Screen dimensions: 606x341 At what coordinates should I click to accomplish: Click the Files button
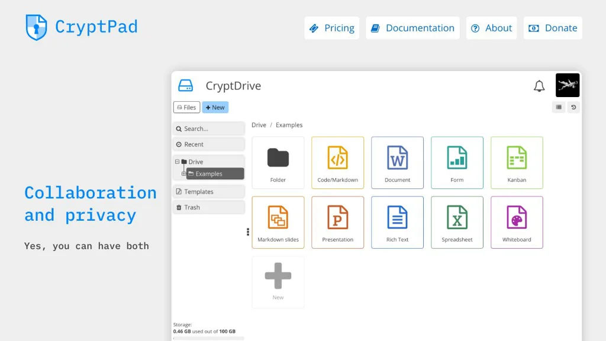(186, 107)
